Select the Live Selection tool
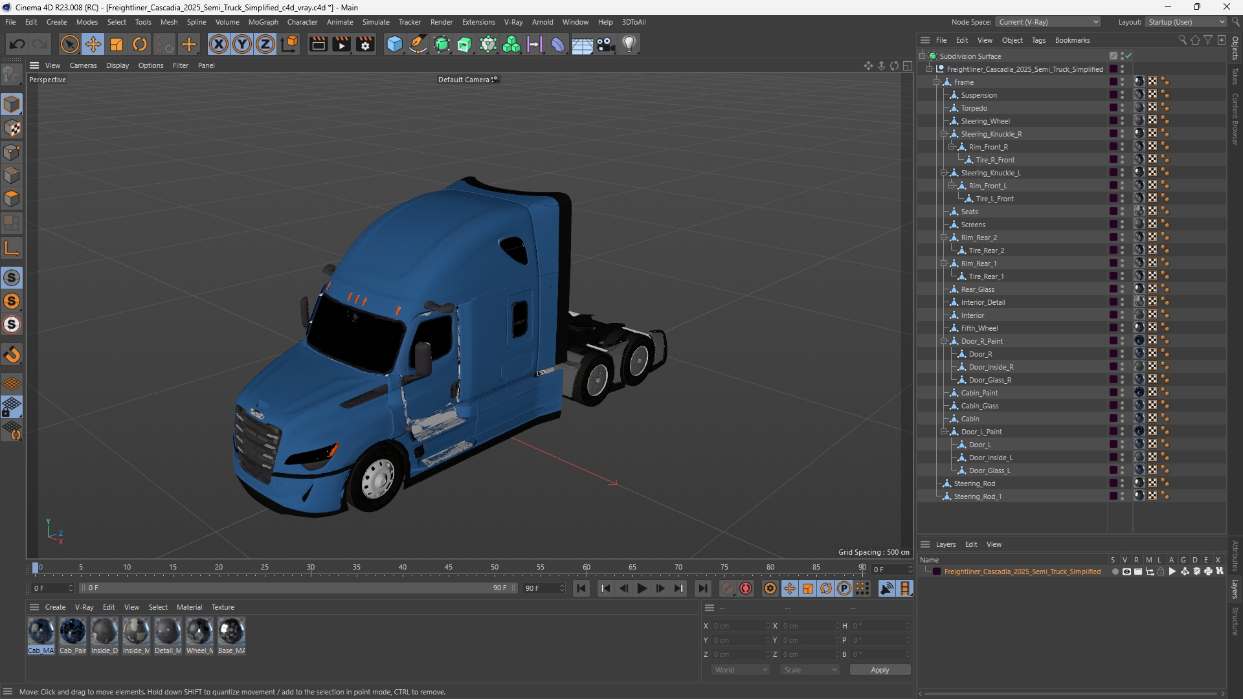 click(x=69, y=44)
